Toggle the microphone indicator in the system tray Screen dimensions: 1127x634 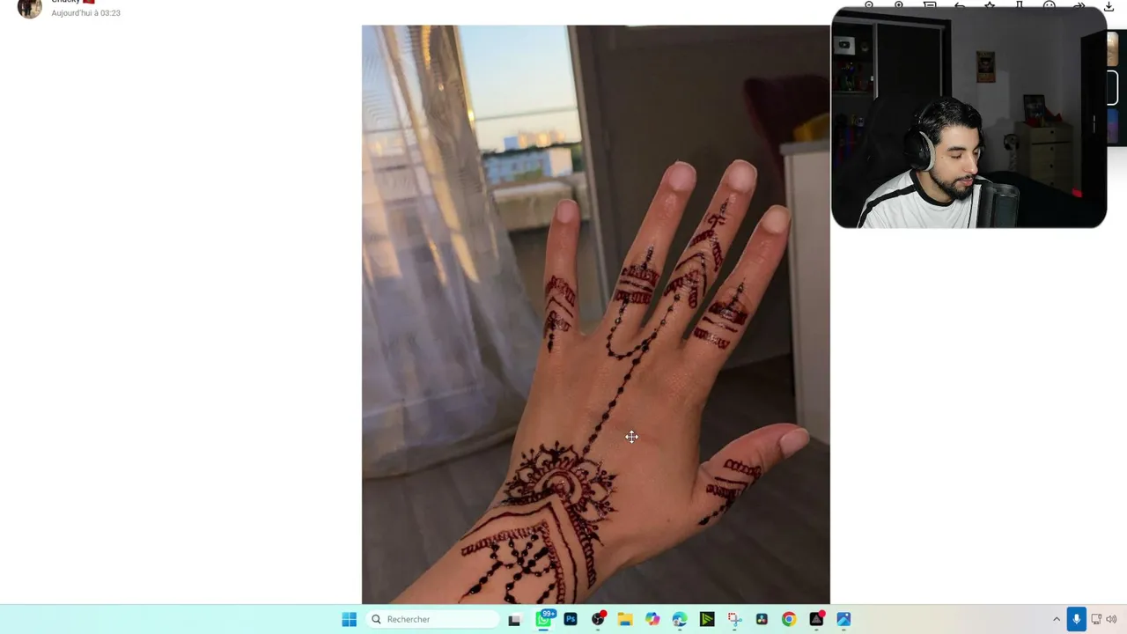[1076, 619]
